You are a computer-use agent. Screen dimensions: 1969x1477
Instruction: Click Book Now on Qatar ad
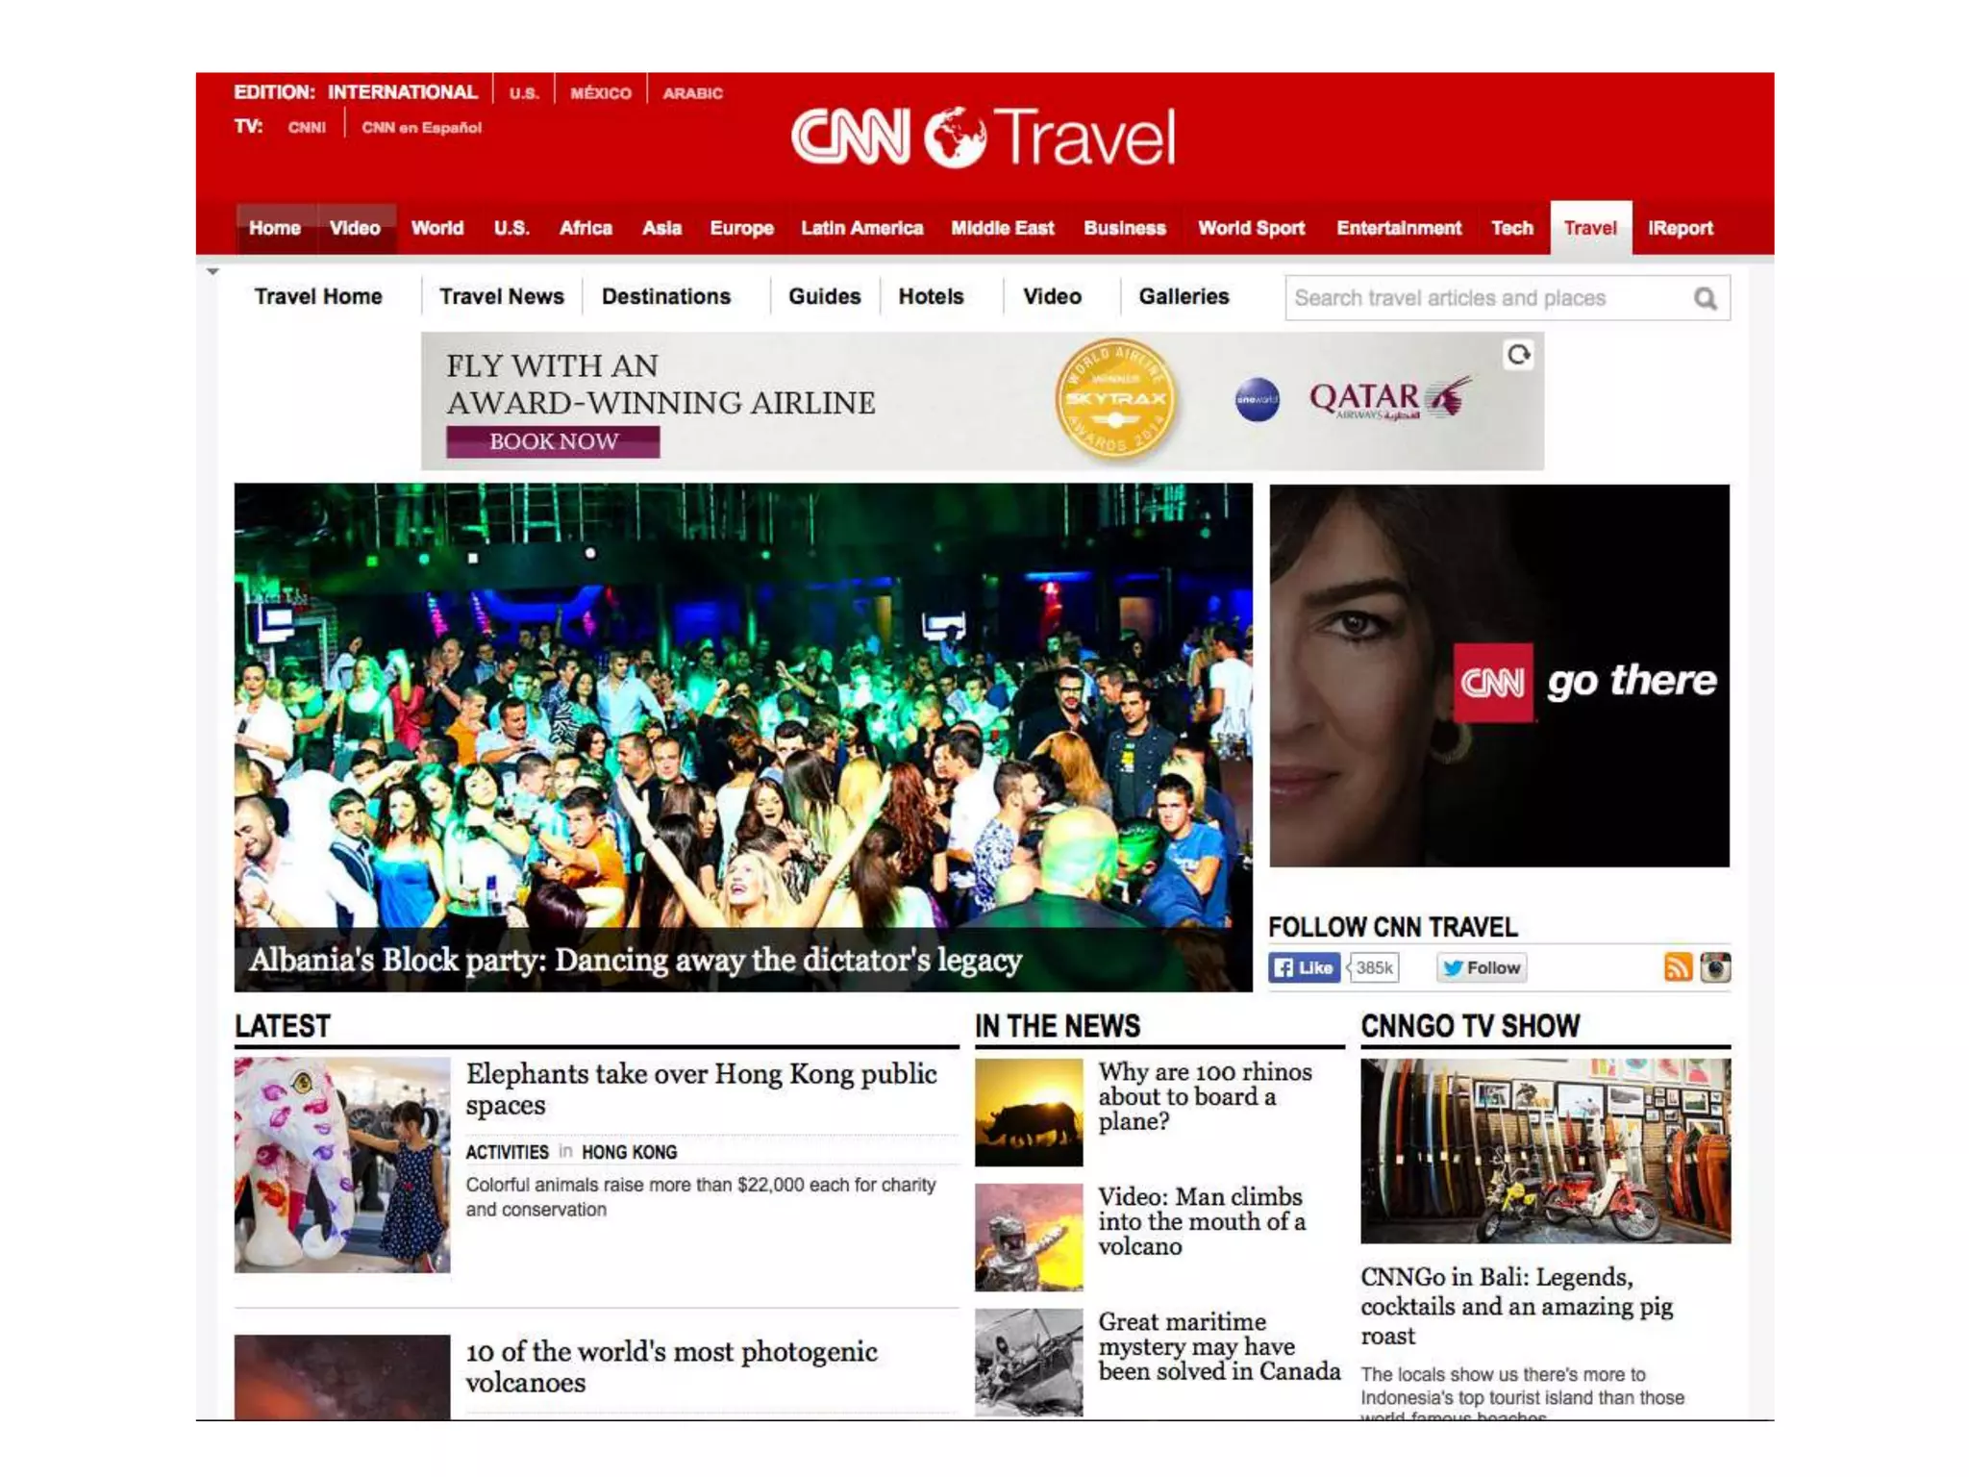tap(553, 441)
